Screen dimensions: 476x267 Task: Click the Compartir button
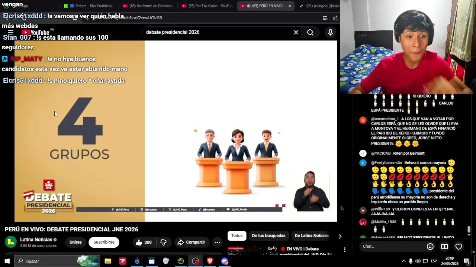point(191,242)
